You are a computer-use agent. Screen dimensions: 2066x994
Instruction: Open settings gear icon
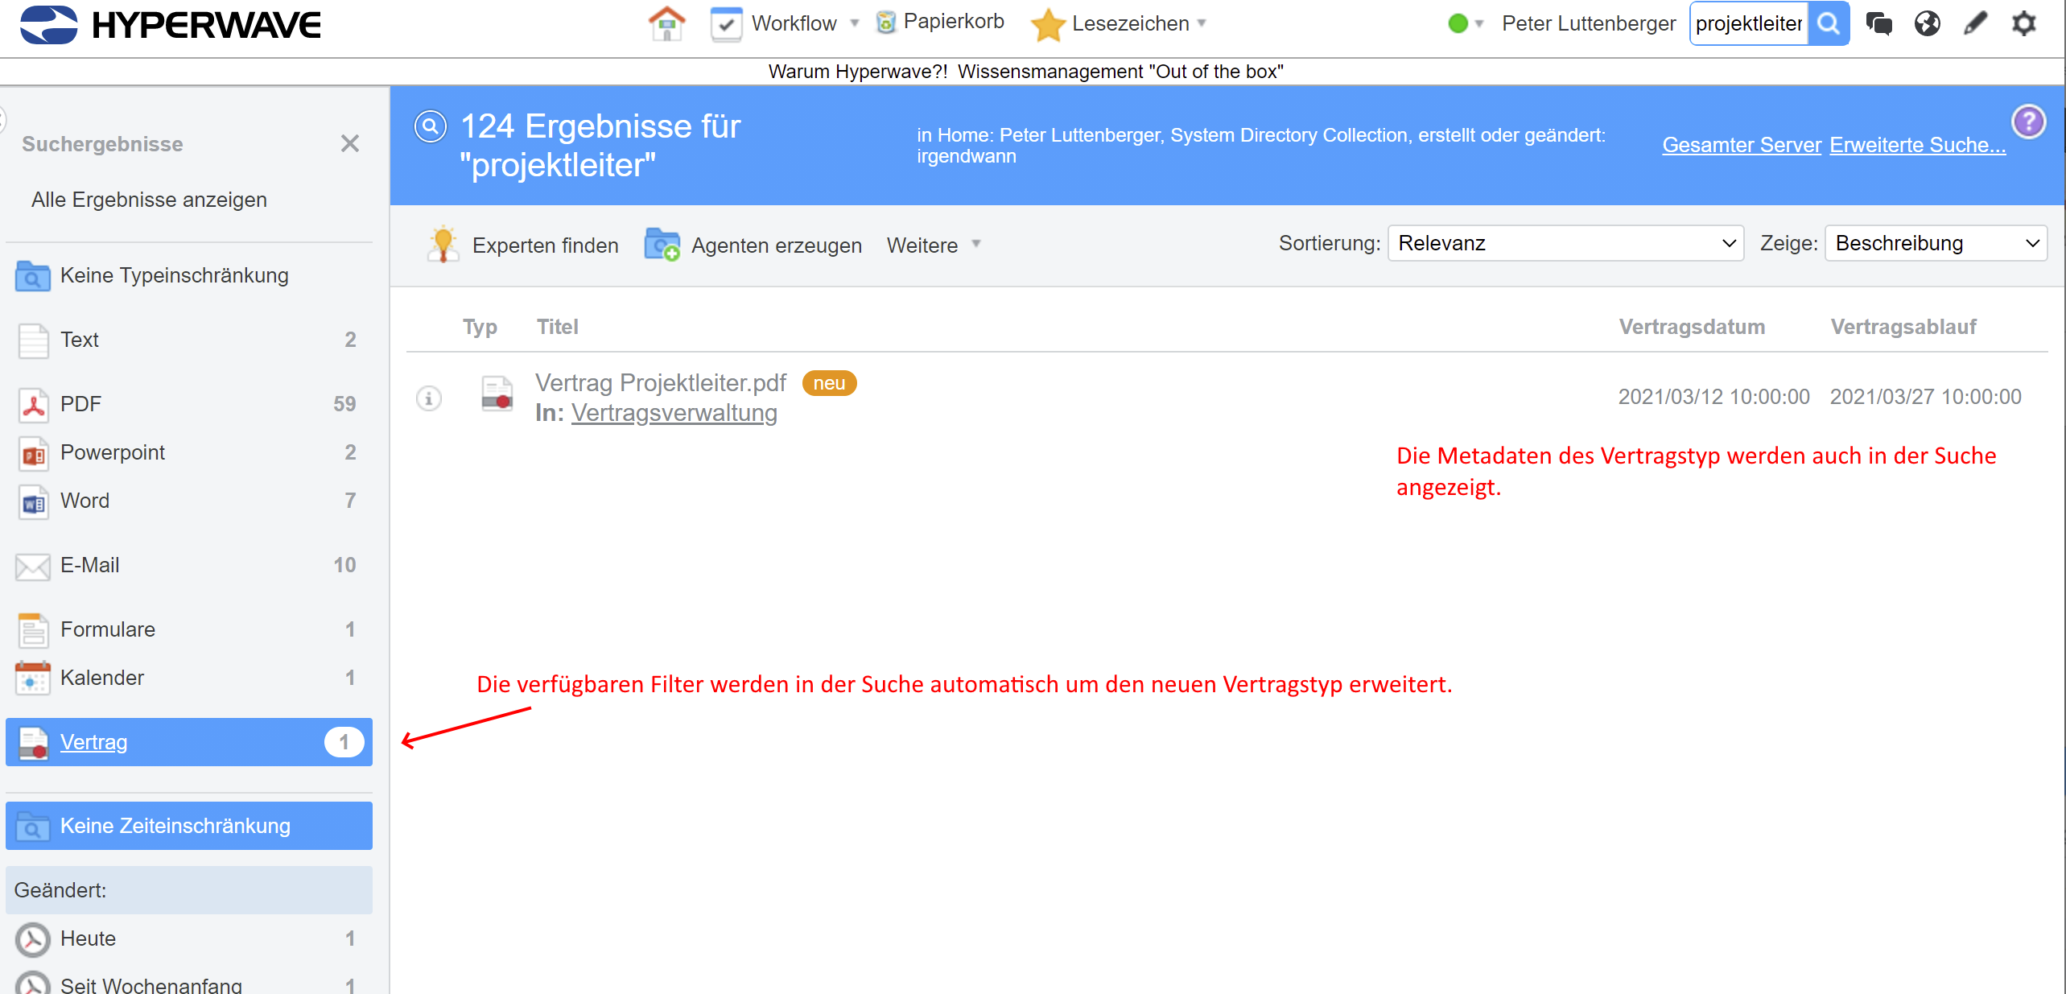[2023, 23]
